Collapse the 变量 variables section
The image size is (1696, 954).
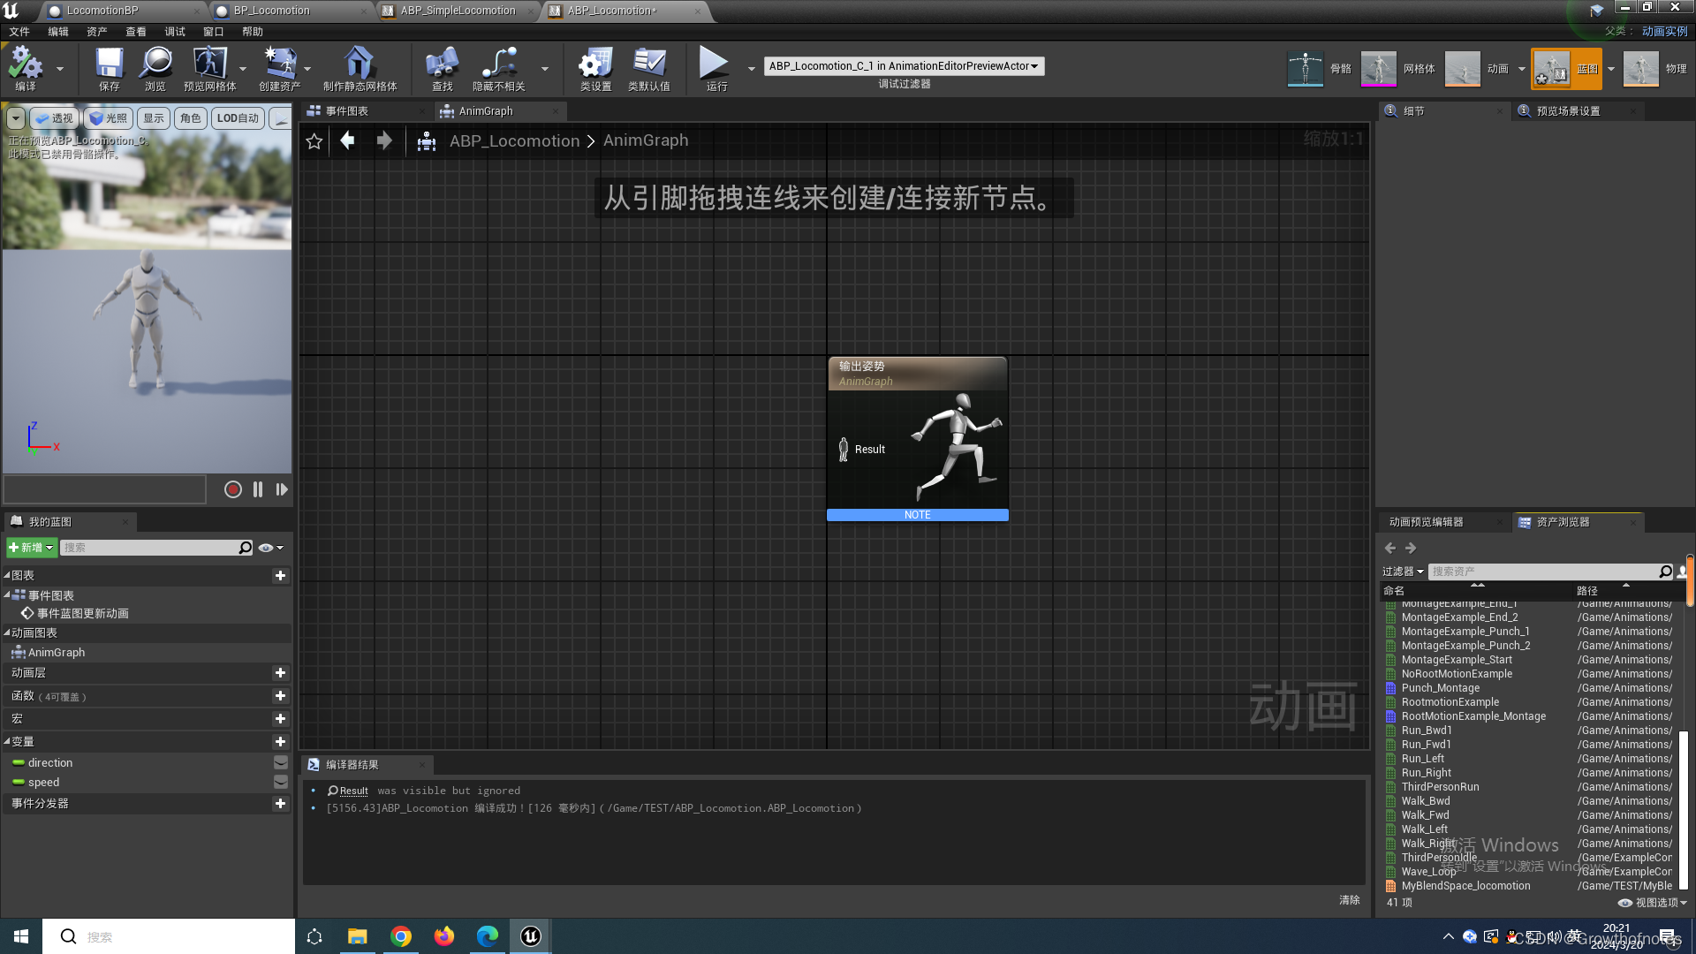click(7, 741)
